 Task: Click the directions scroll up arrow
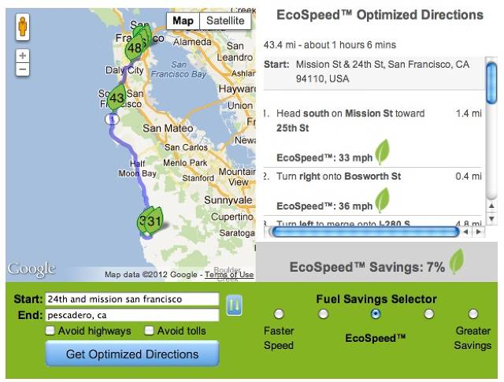(x=491, y=206)
